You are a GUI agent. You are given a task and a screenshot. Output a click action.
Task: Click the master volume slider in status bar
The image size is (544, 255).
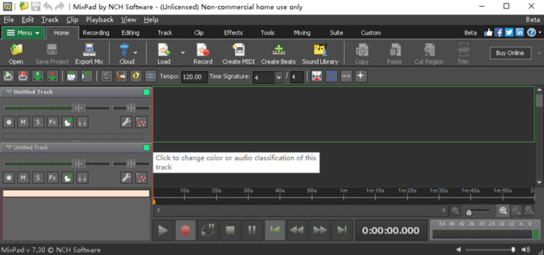point(490,250)
